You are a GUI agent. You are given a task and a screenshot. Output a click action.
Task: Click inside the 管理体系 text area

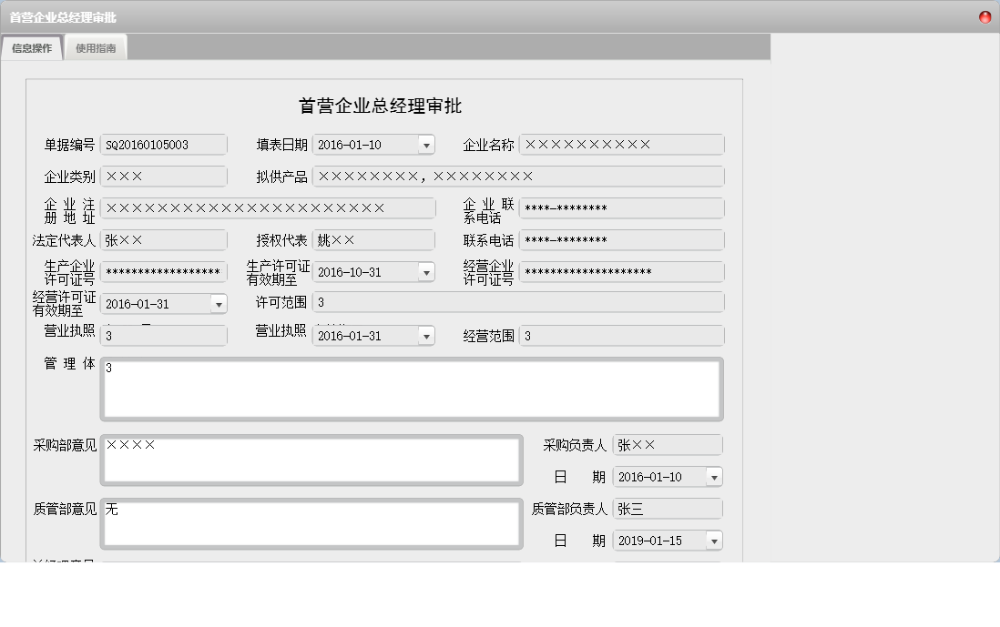(x=410, y=387)
